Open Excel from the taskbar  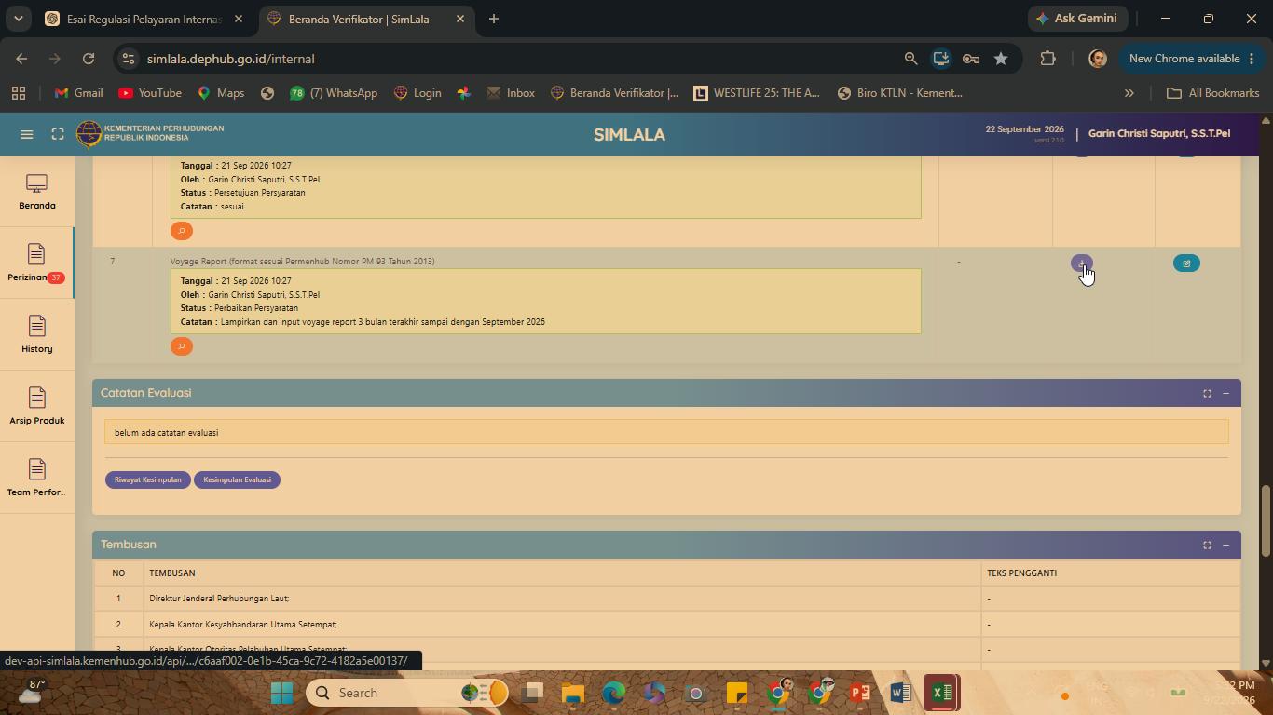pos(941,693)
